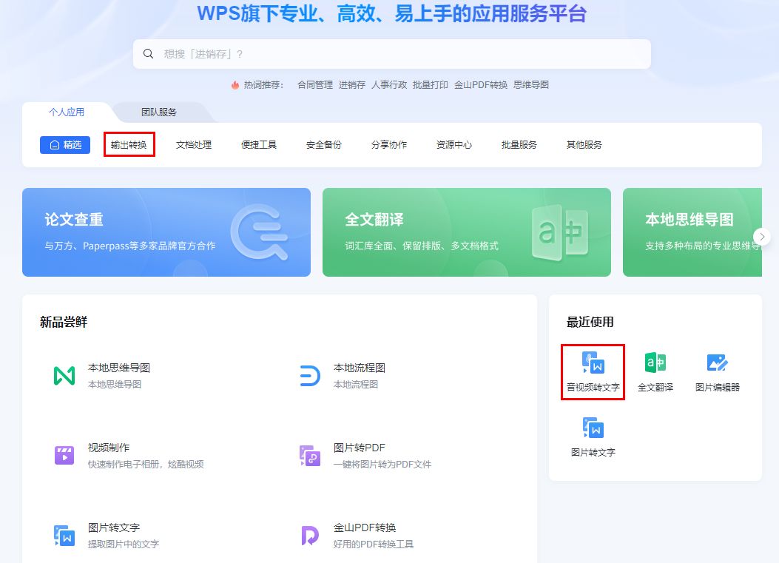Viewport: 779px width, 563px height.
Task: Switch to 个人应用 tab
Action: click(x=67, y=112)
